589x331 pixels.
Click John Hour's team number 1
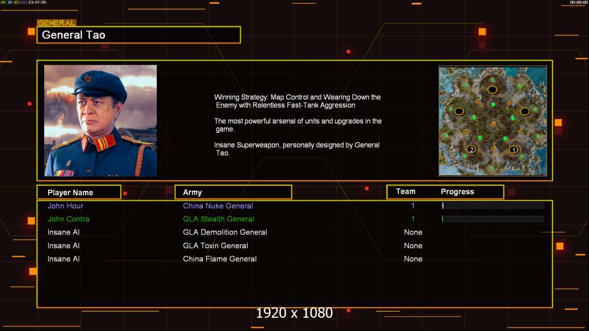click(x=413, y=205)
